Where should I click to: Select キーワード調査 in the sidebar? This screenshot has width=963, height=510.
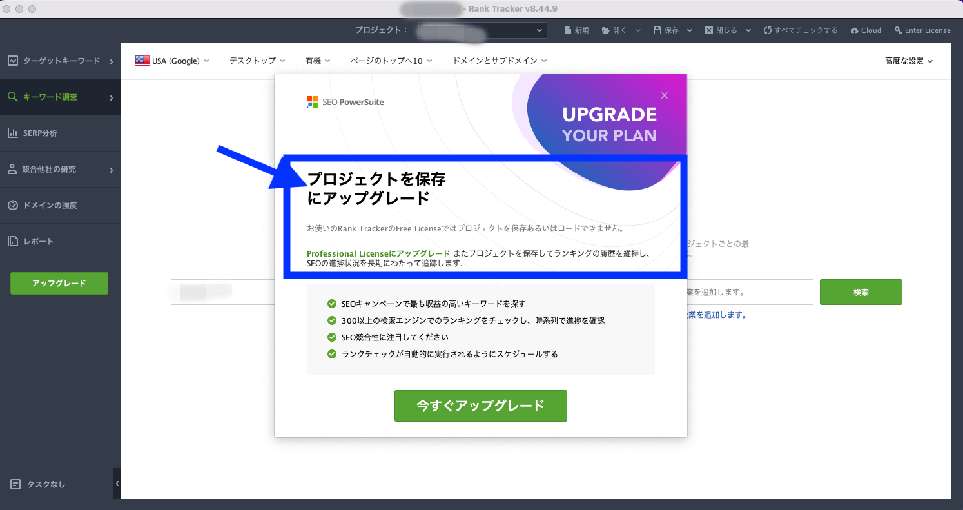coord(60,97)
